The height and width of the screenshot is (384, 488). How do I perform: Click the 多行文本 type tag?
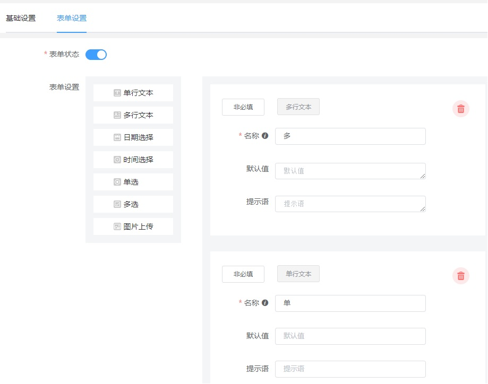click(298, 107)
